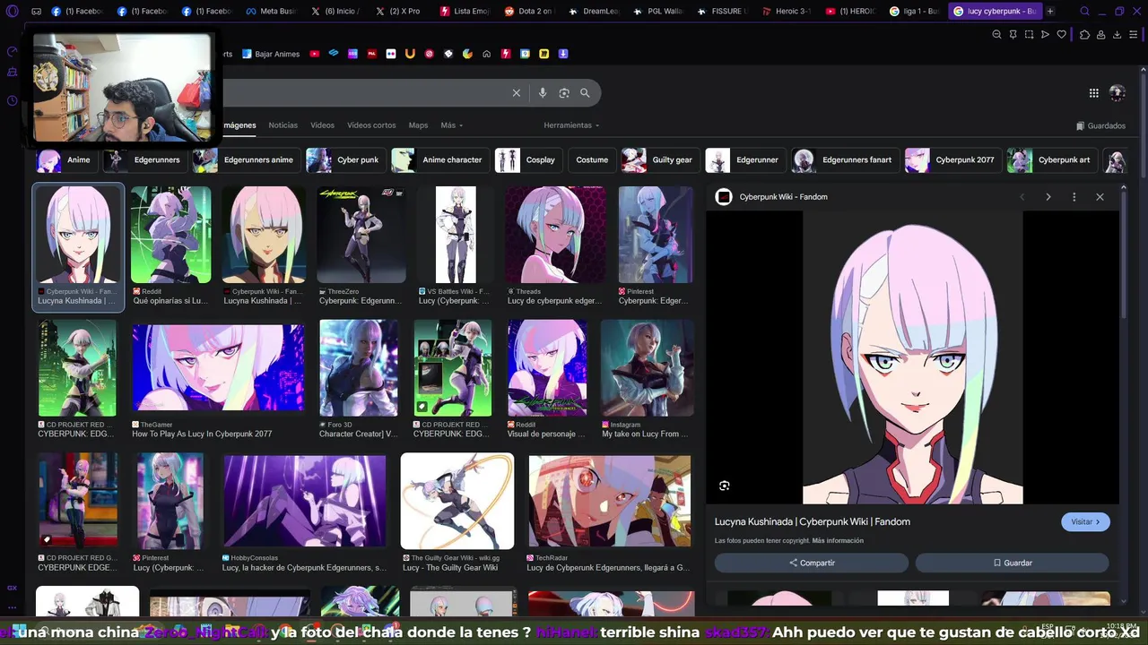Screen dimensions: 1148x645
Task: Switch to the Videos tab
Action: 322,125
